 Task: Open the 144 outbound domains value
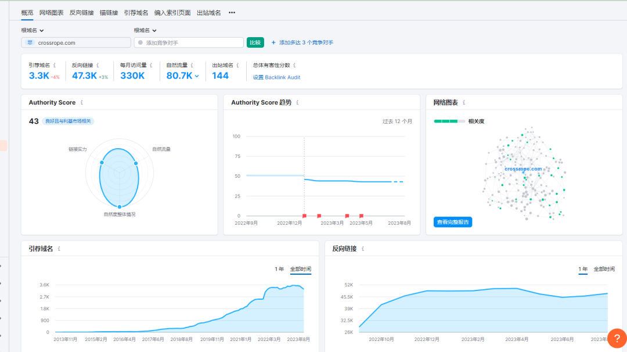(221, 76)
